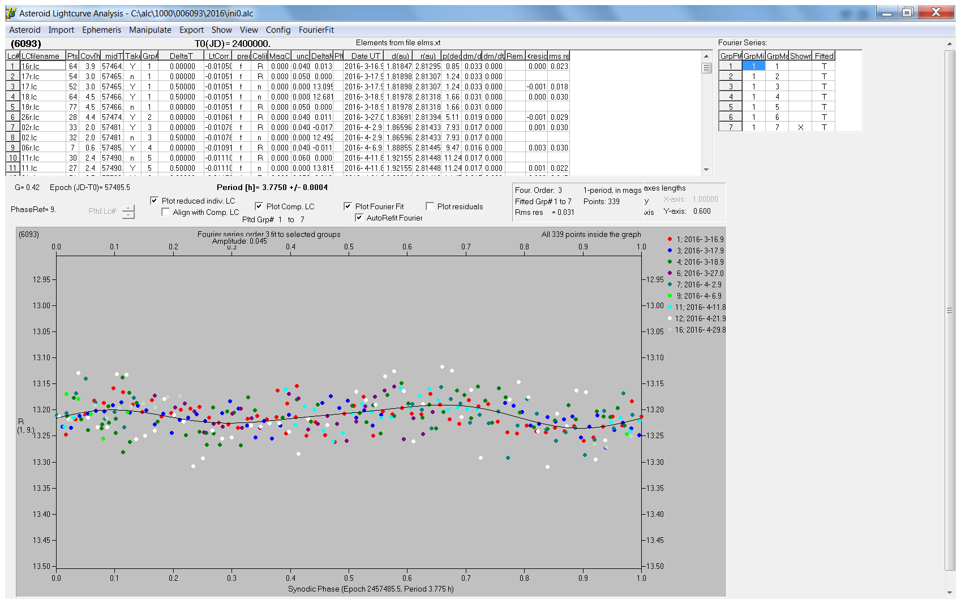Open the Asteroid menu
961x604 pixels.
(x=25, y=30)
